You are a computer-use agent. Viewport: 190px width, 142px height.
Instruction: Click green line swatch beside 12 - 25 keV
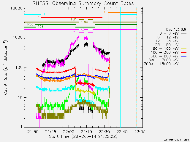click(x=184, y=41)
